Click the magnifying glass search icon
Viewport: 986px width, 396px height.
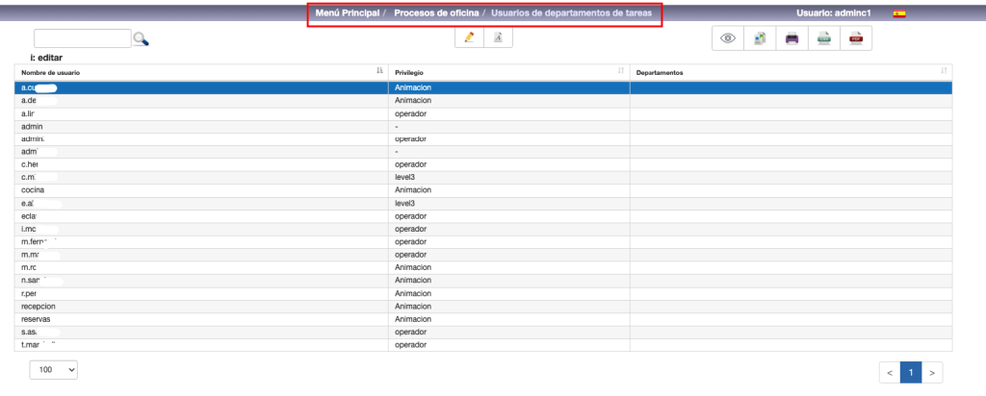tap(142, 39)
